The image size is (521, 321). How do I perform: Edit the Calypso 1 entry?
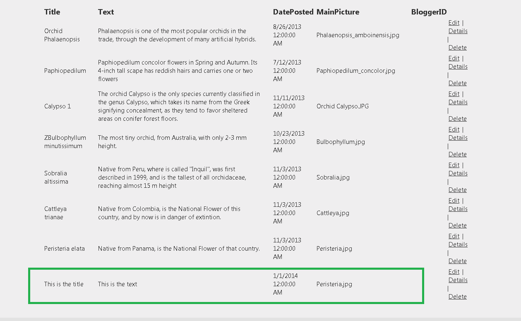coord(454,94)
